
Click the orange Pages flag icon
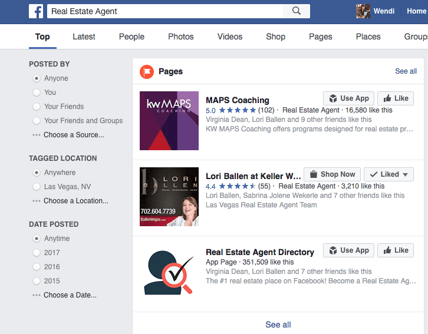click(147, 72)
